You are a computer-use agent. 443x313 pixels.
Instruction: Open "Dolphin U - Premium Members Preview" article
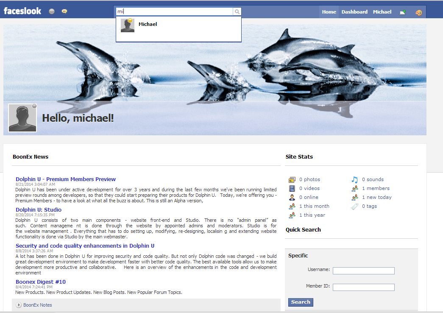(66, 179)
